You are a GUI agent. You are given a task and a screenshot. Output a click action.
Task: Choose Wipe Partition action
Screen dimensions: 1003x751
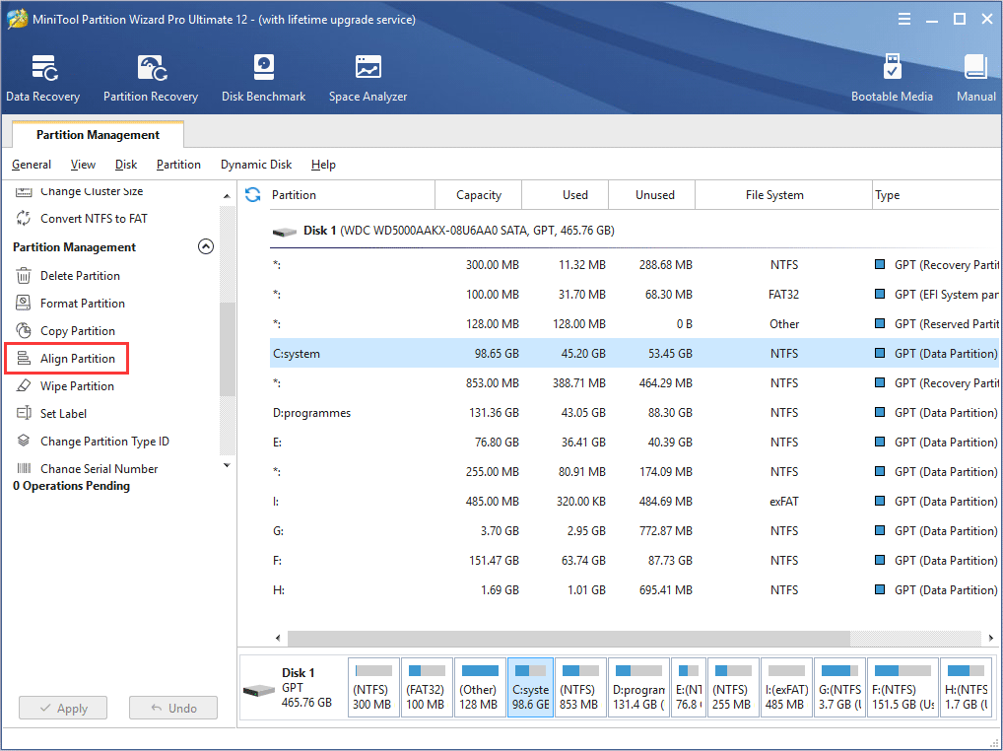pos(77,386)
